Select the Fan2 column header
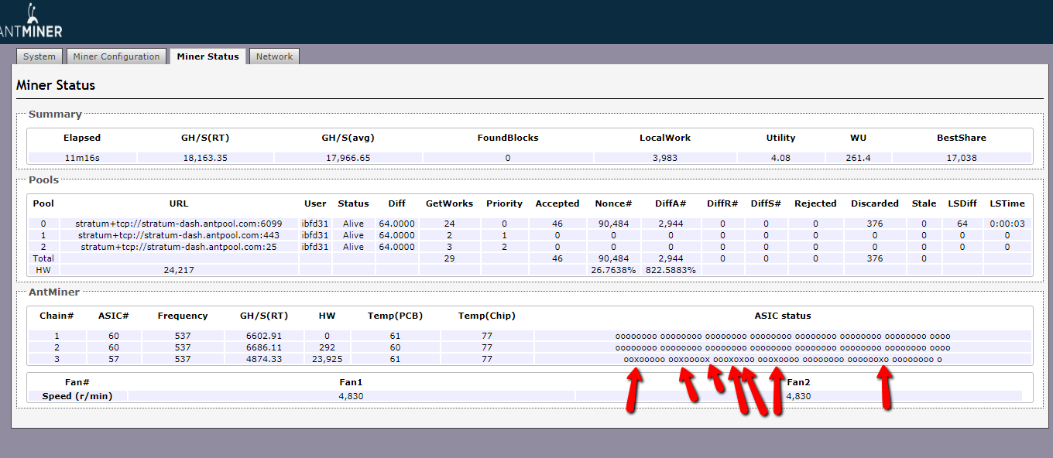 (x=798, y=382)
